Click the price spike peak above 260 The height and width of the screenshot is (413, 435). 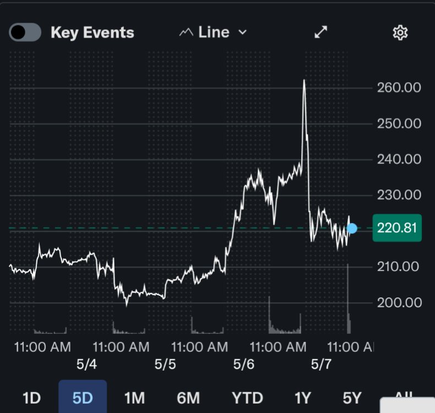(304, 81)
